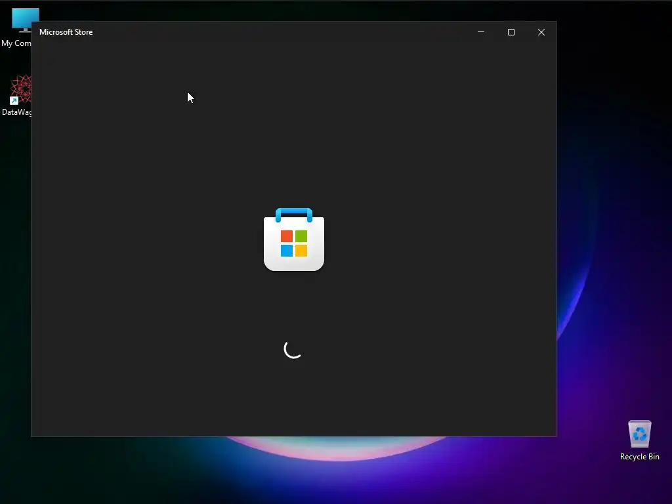This screenshot has height=504, width=672.
Task: Maximize the Microsoft Store window
Action: point(511,32)
